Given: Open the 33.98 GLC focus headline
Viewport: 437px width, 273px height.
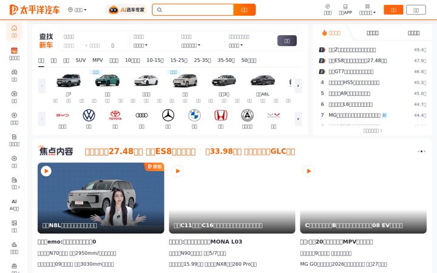Looking at the screenshot, I should coord(250,151).
